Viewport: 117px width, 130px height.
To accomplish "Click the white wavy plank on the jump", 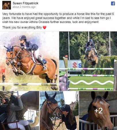I will tap(91, 82).
